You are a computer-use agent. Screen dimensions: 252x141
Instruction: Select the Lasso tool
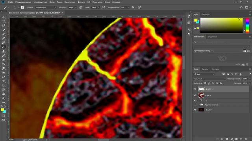pos(3,25)
